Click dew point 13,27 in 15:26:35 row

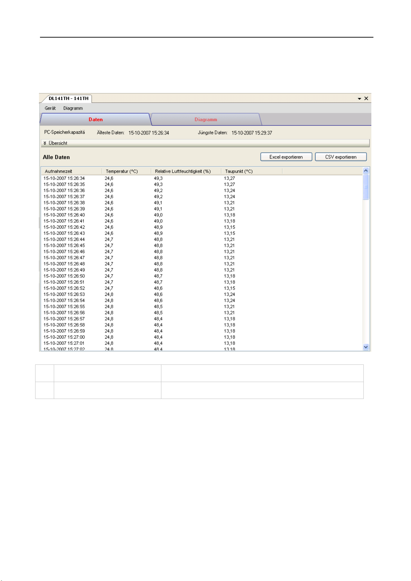point(229,184)
